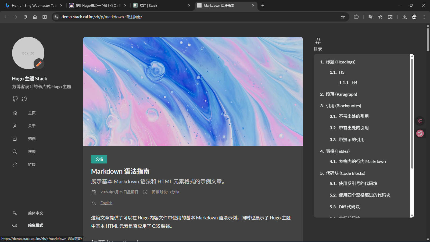Open the extensions puzzle icon
Screen dimensions: 430x242
(x=357, y=17)
